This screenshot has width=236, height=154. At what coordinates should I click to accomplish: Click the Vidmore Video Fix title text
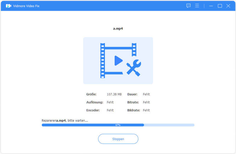[26, 6]
